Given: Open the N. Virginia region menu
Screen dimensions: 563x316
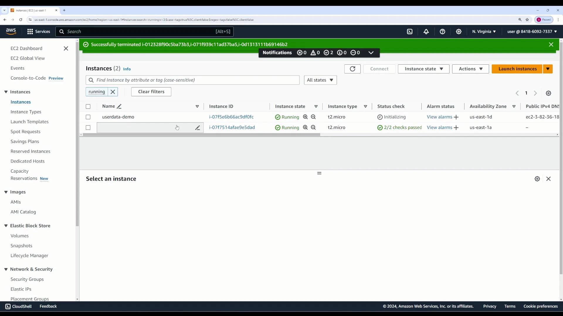Looking at the screenshot, I should [484, 31].
